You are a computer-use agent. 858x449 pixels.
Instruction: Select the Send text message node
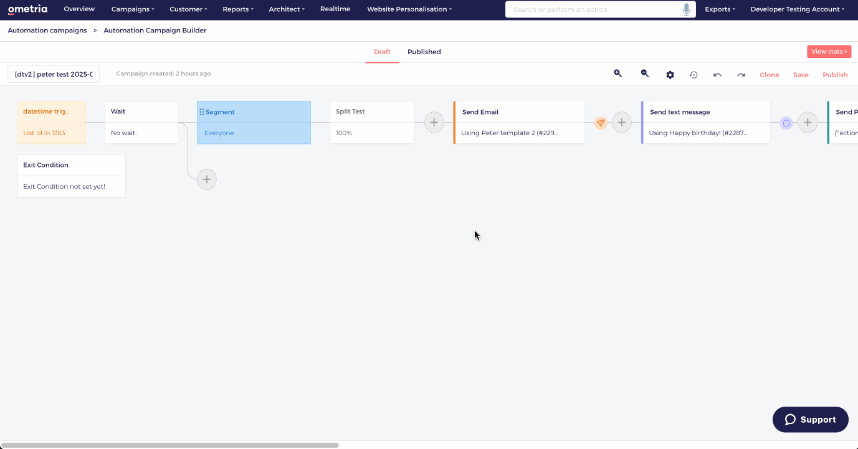coord(706,123)
